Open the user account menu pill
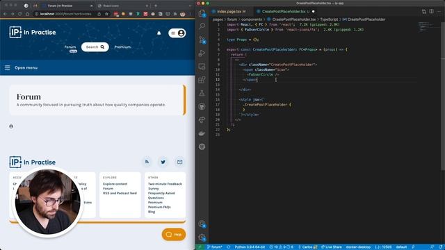Screen dimensions: 445x250 [x=177, y=33]
